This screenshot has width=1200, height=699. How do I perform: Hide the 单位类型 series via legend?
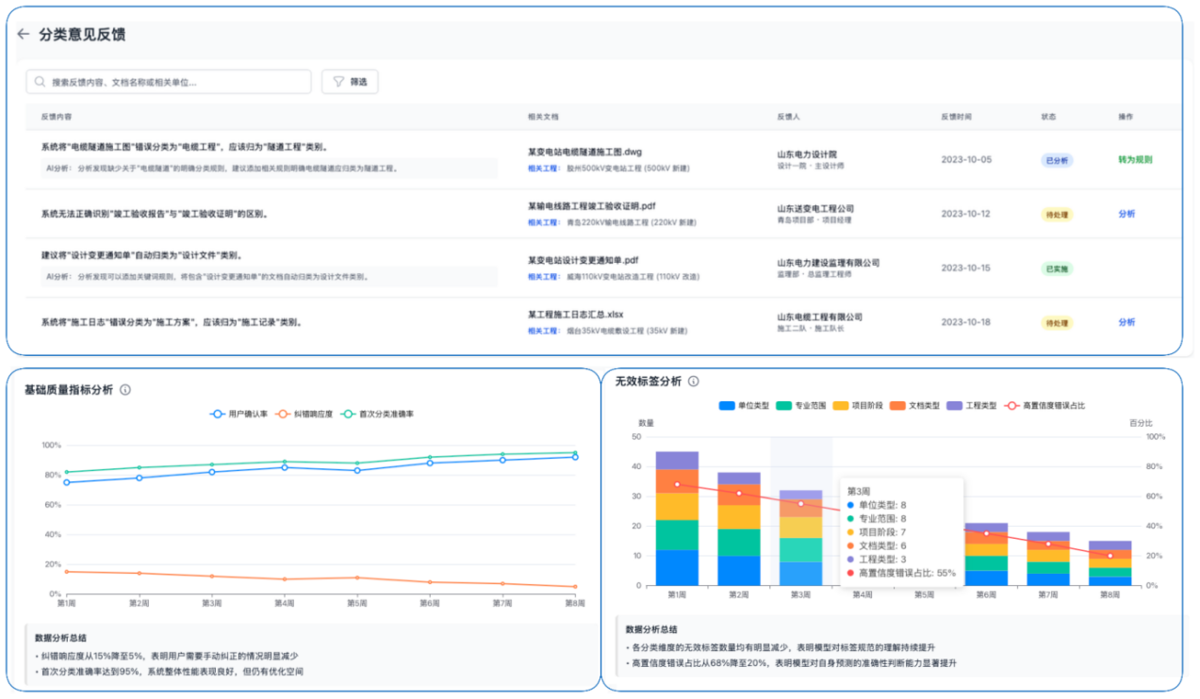746,405
